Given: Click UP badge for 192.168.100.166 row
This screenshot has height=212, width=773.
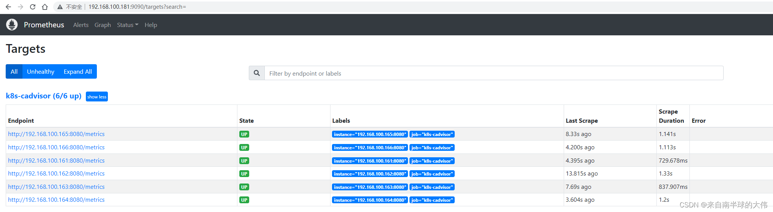Looking at the screenshot, I should coord(244,147).
